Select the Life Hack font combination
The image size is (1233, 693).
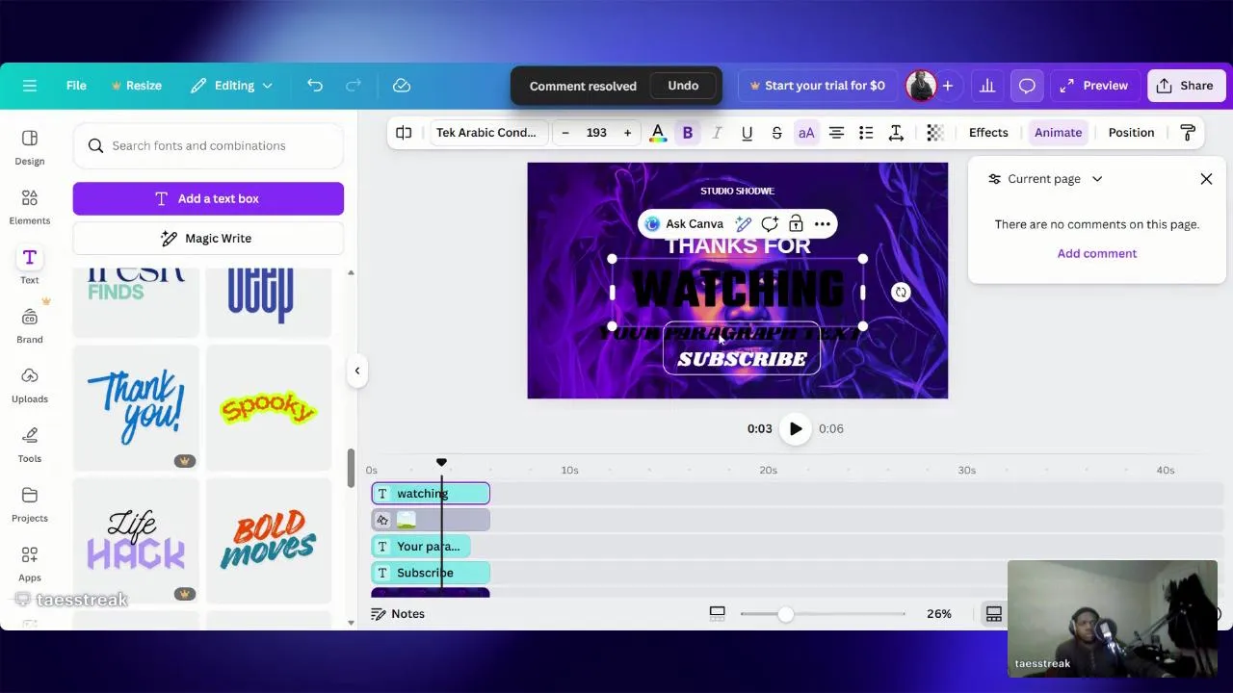click(136, 540)
